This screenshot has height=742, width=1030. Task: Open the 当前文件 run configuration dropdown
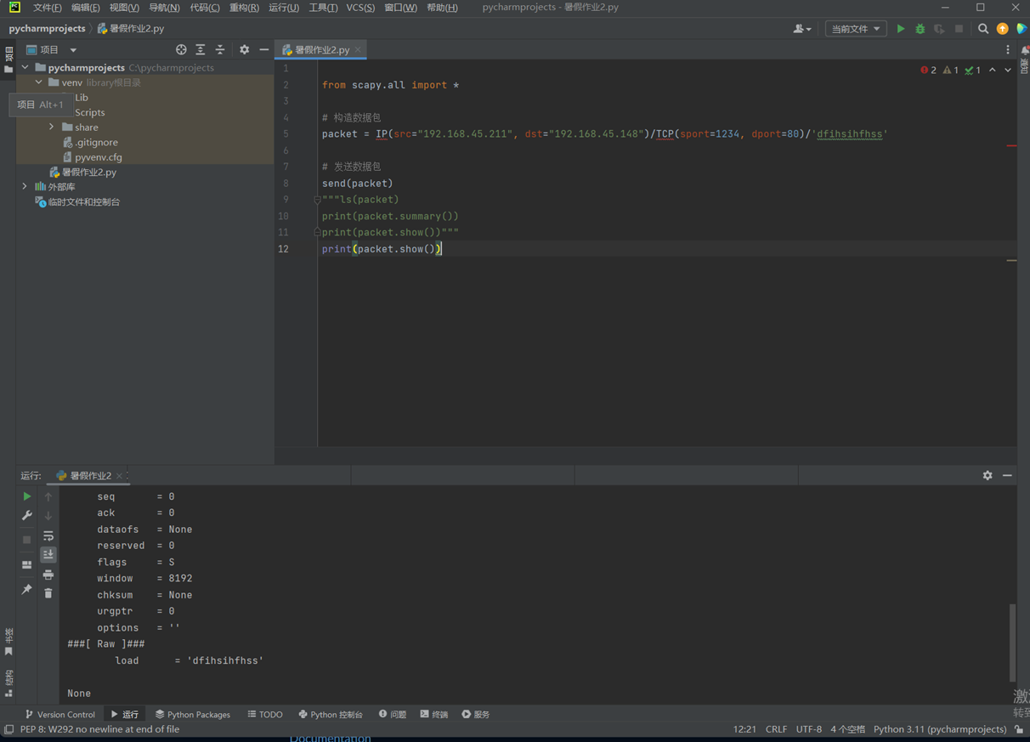(855, 29)
